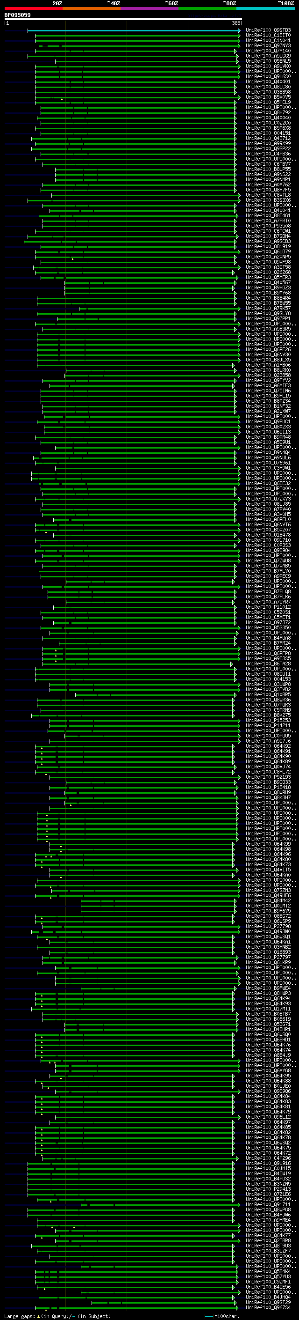The image size is (299, 1320).
Task: View the UniRef100_Q64KA0 hit
Action: pyautogui.click(x=268, y=875)
